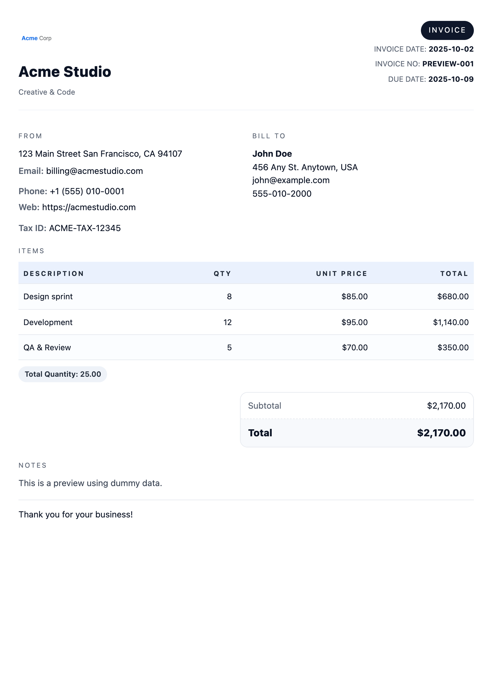This screenshot has width=480, height=676.
Task: Open the billing@acmestudio.com email address
Action: pos(94,171)
